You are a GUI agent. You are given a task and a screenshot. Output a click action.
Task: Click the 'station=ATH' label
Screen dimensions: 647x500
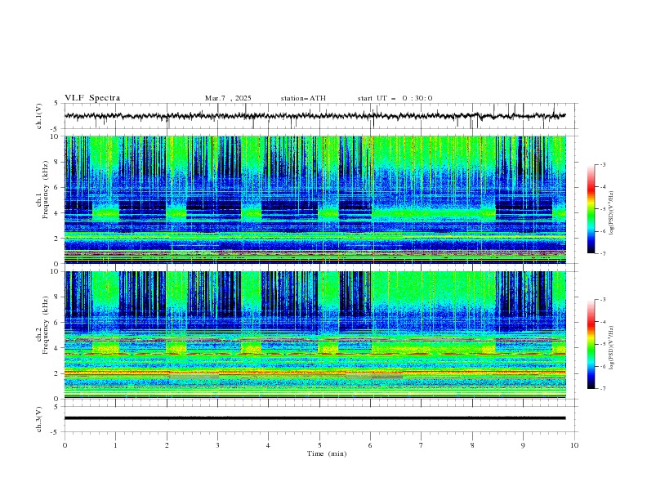click(x=303, y=98)
